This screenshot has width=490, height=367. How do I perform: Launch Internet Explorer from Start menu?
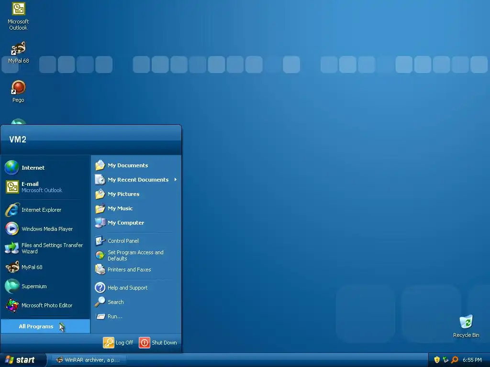pos(45,210)
